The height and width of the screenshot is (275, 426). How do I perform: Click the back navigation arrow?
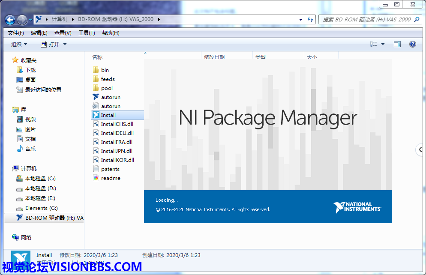[10, 19]
